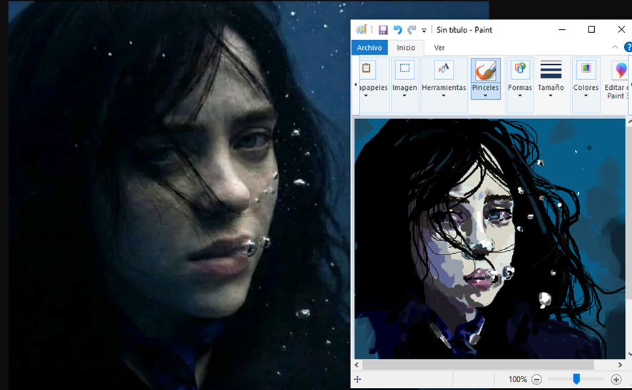The width and height of the screenshot is (632, 390).
Task: Click the Colores palette icon
Action: (x=586, y=68)
